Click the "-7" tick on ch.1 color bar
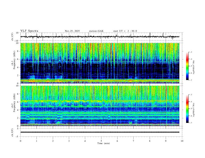205x158 pixels. 191,80
